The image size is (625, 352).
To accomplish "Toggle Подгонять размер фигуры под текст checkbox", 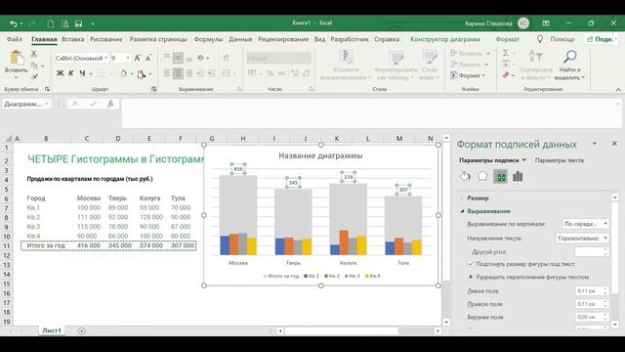I will pos(471,264).
